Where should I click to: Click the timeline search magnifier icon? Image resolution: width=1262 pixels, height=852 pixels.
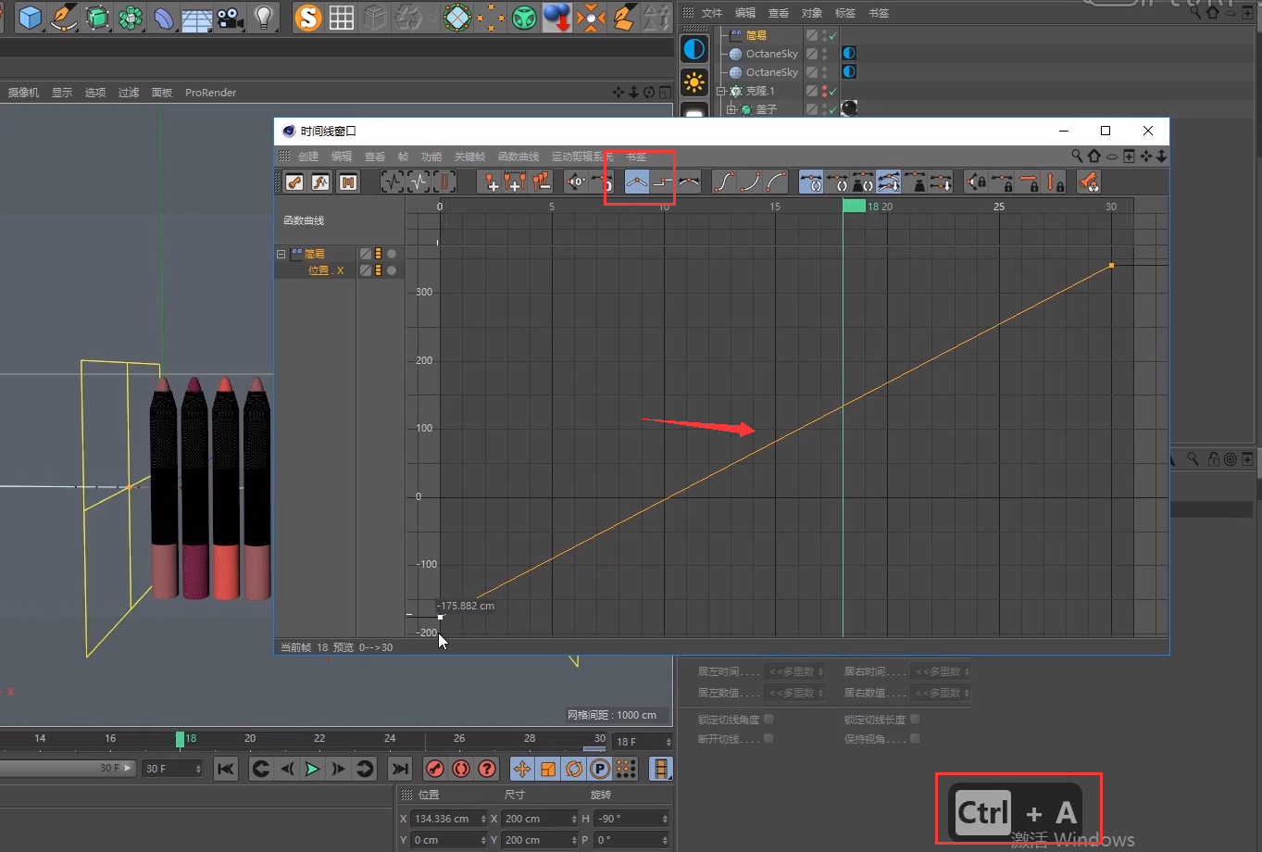point(1077,157)
